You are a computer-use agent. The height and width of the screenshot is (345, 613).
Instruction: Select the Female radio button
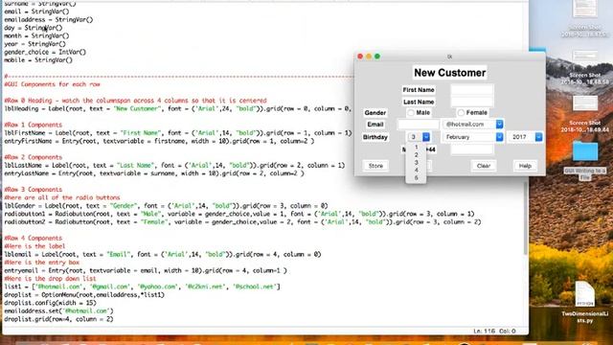click(x=472, y=113)
